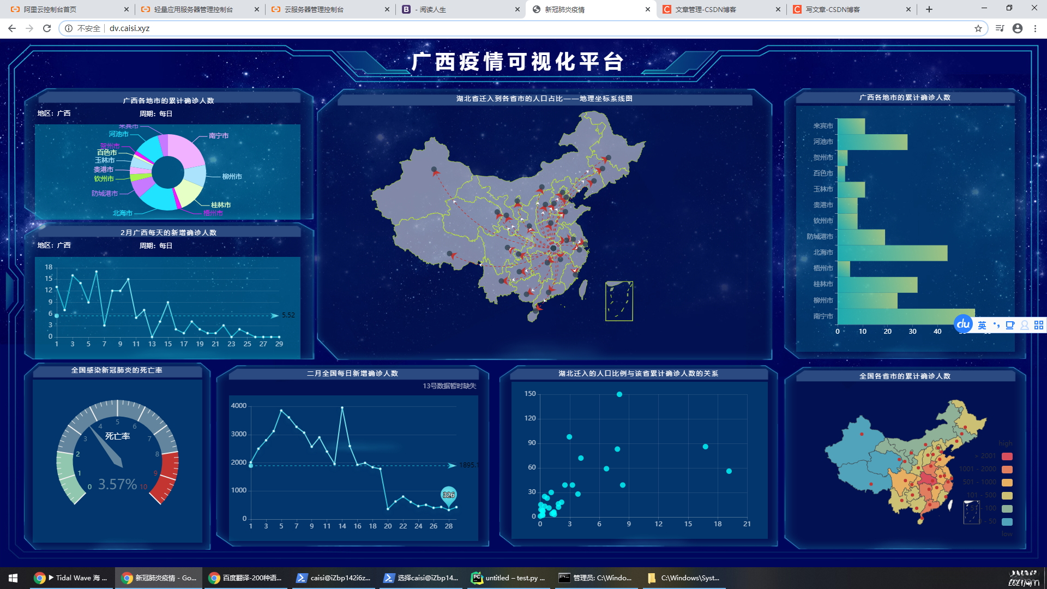Viewport: 1047px width, 589px height.
Task: Click the cup-shaped skin icon in the IME bar
Action: pos(1010,326)
